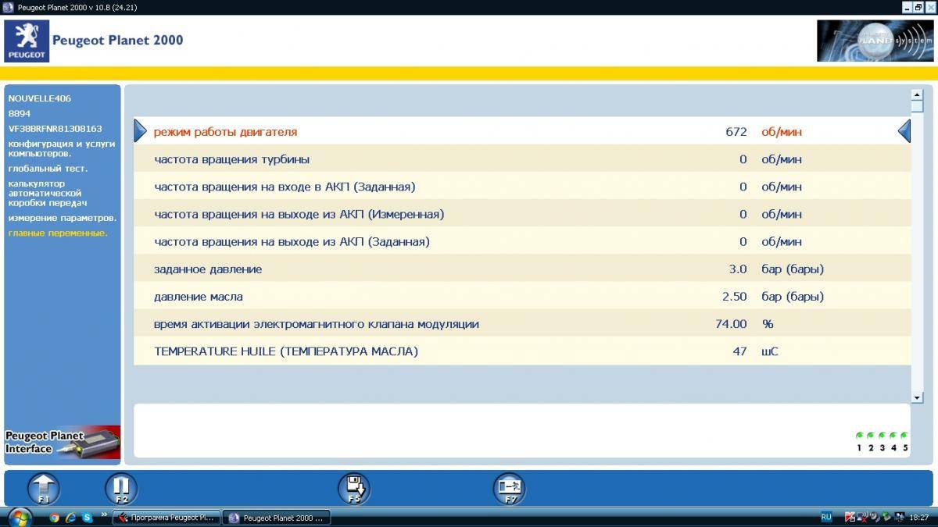Open 'измерение параметров.' in the sidebar

[63, 218]
